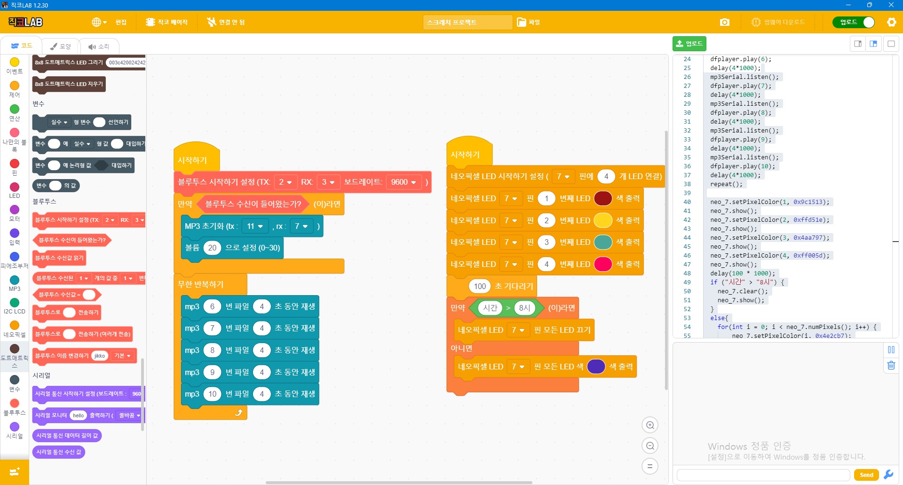
Task: Click the wrench icon beside Send
Action: pos(888,475)
